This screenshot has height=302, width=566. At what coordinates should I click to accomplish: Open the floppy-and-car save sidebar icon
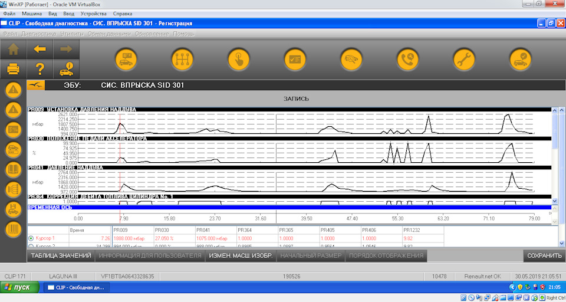[x=14, y=209]
